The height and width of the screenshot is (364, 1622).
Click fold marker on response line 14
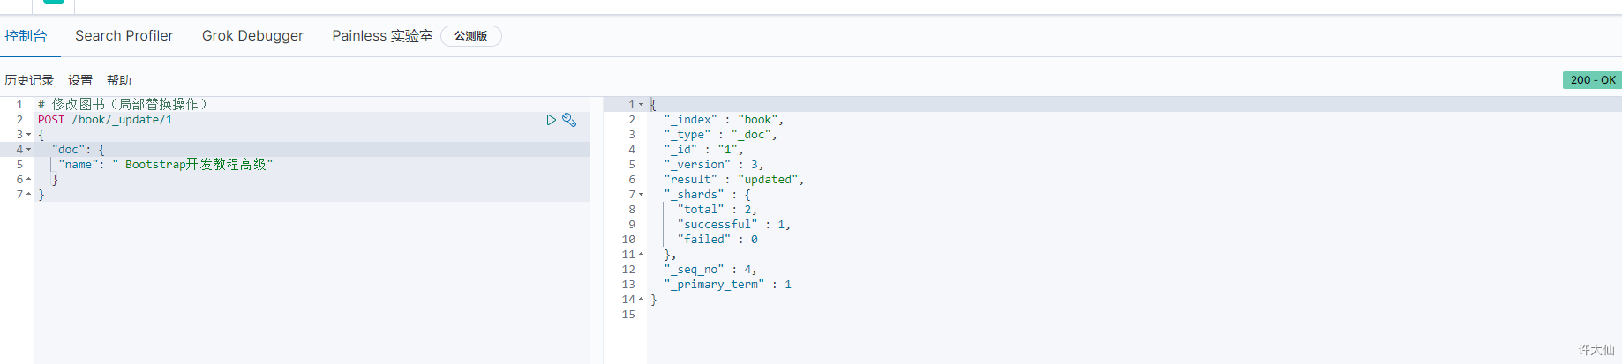tap(642, 300)
